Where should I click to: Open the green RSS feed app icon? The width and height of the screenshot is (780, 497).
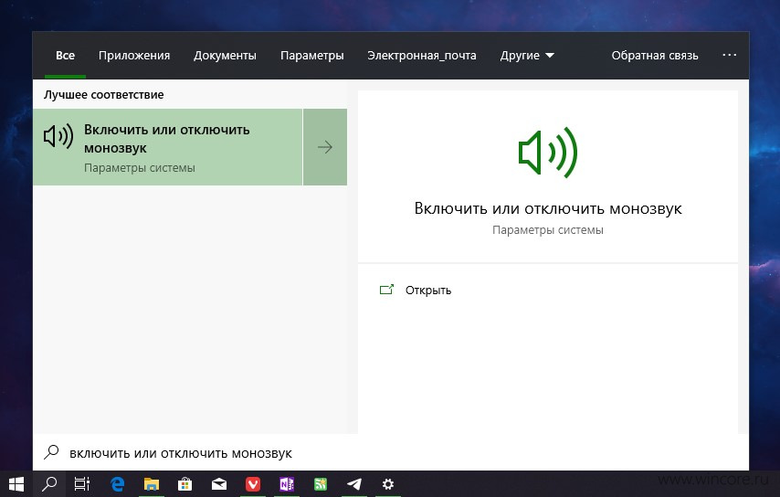coord(321,484)
